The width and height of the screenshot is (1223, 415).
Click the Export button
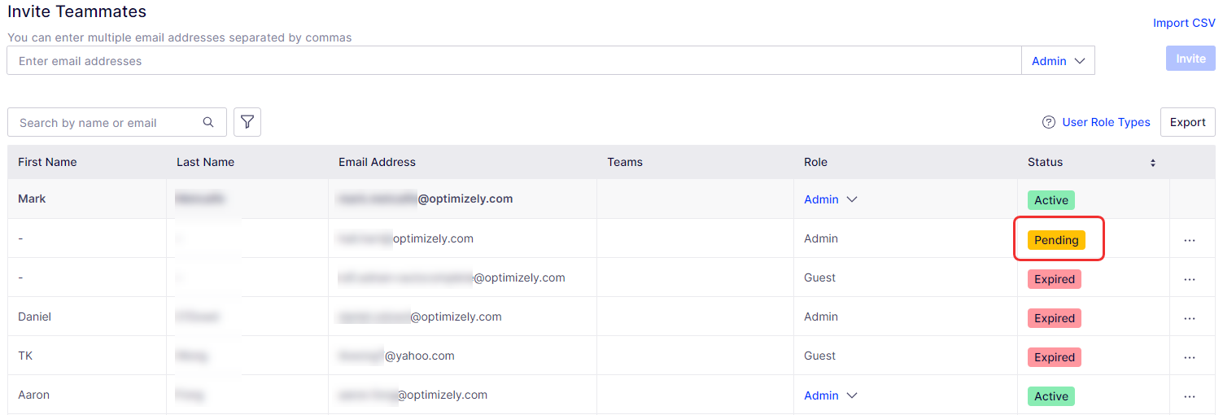(1187, 122)
